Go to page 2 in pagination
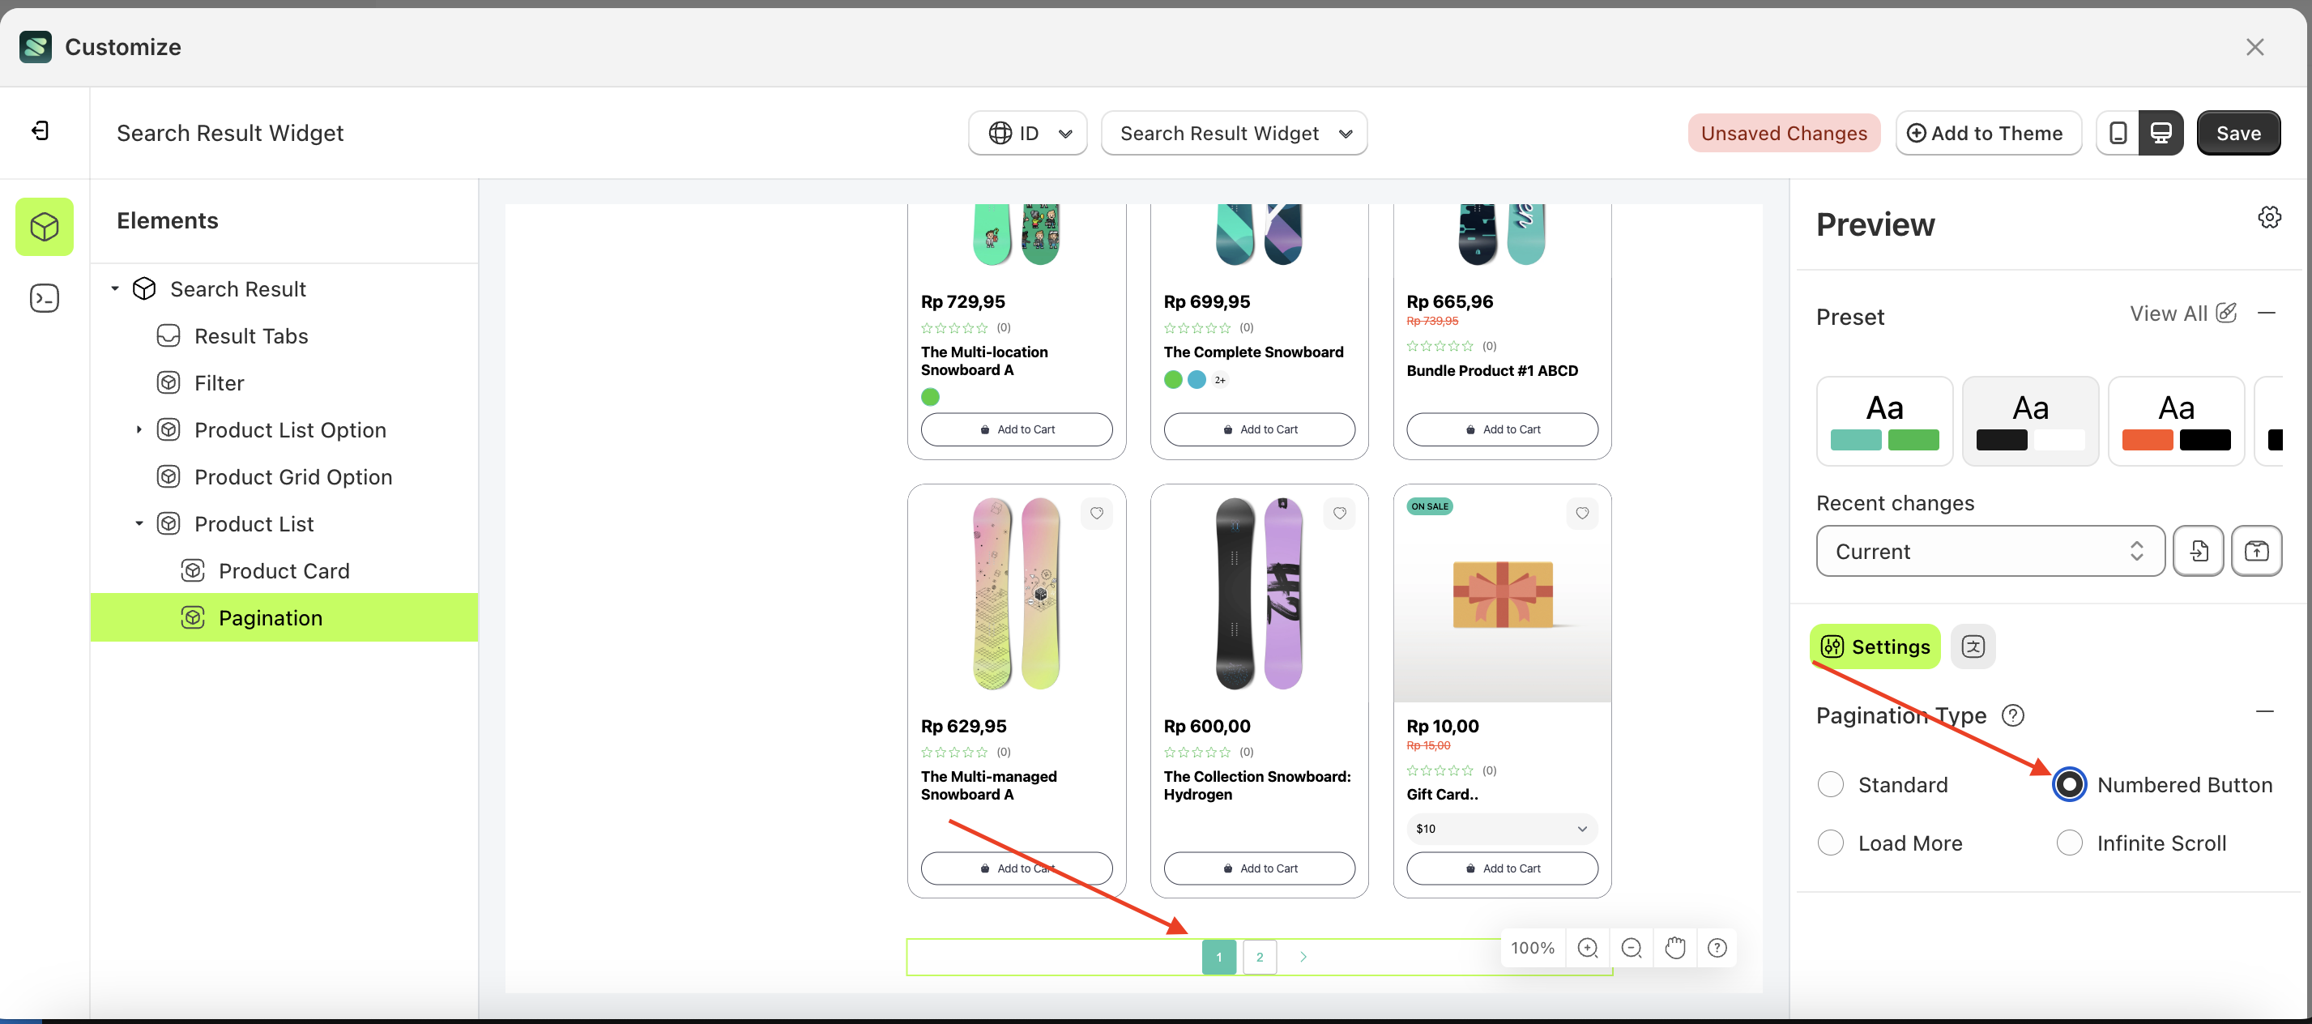Viewport: 2312px width, 1024px height. tap(1259, 957)
